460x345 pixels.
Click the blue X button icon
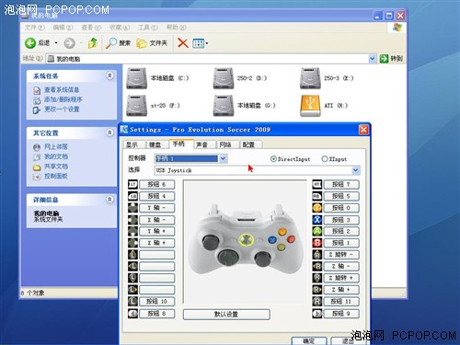317,220
